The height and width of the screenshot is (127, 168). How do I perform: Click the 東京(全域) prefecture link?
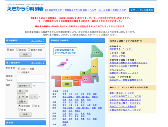pos(68,97)
